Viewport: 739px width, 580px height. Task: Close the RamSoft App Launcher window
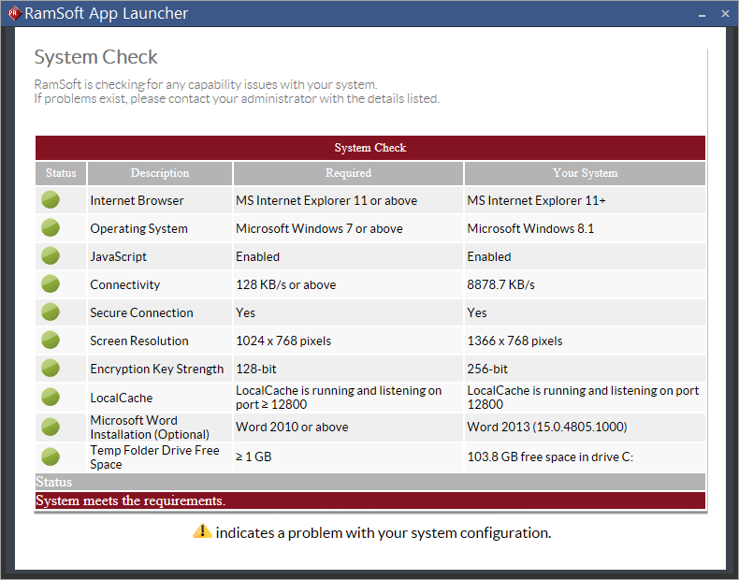[725, 14]
